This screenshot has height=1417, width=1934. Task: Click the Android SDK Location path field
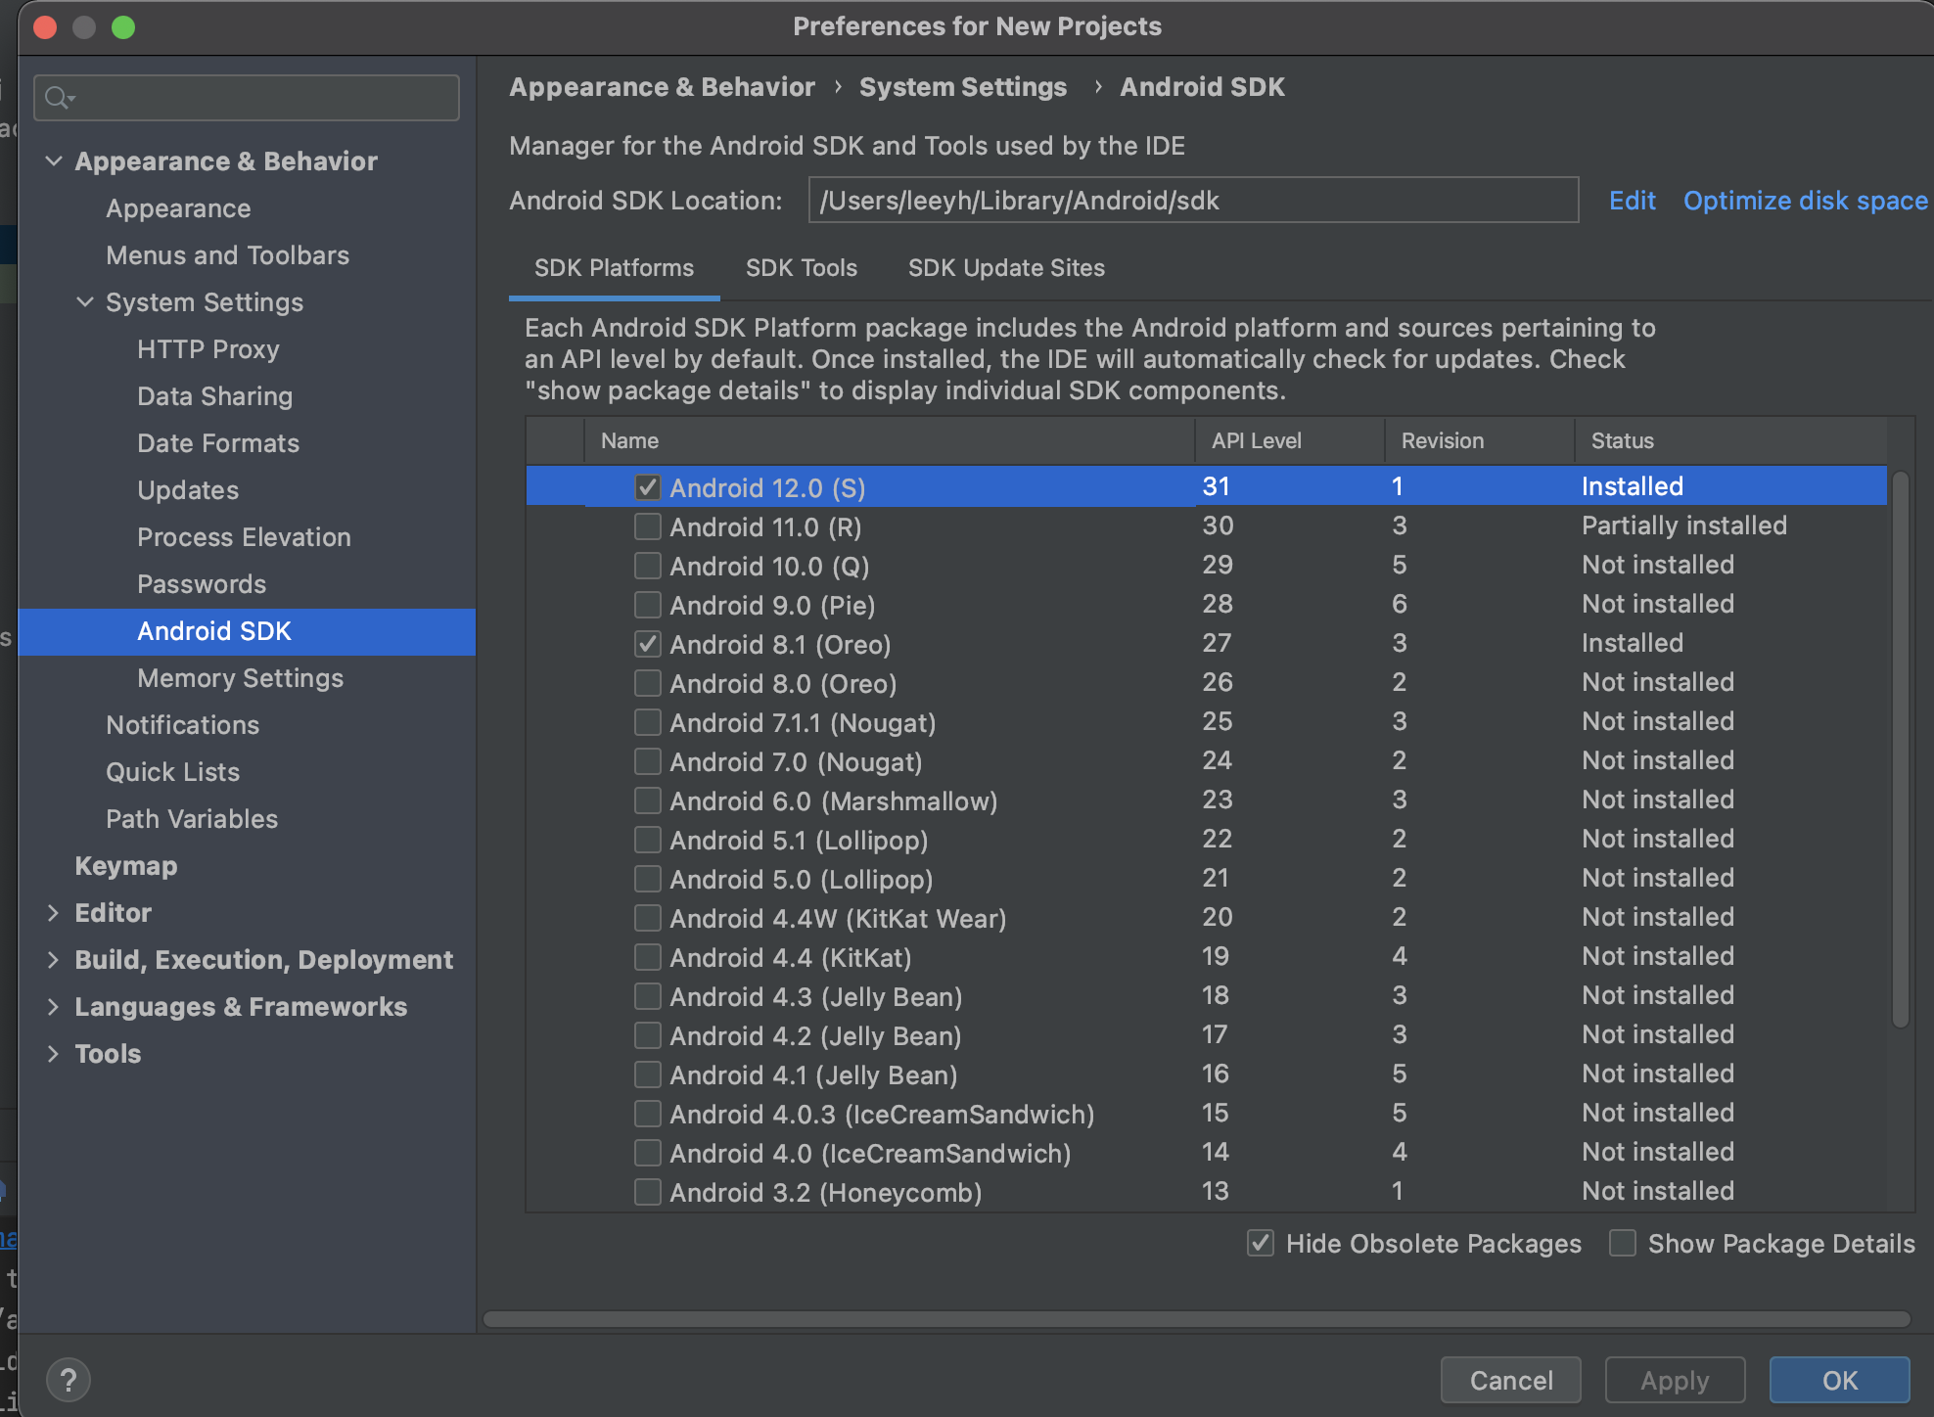[x=1192, y=201]
